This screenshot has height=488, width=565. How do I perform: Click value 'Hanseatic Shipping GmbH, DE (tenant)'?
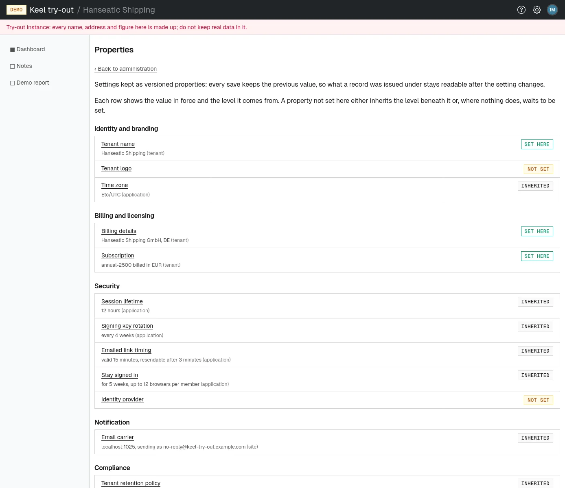pos(145,240)
